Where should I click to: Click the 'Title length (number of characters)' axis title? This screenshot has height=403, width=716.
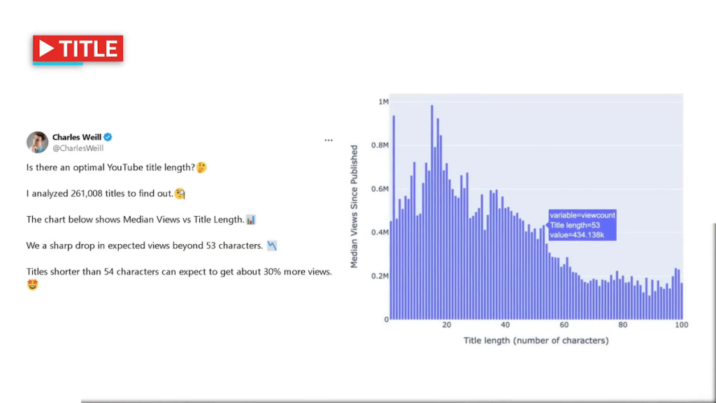click(x=536, y=341)
